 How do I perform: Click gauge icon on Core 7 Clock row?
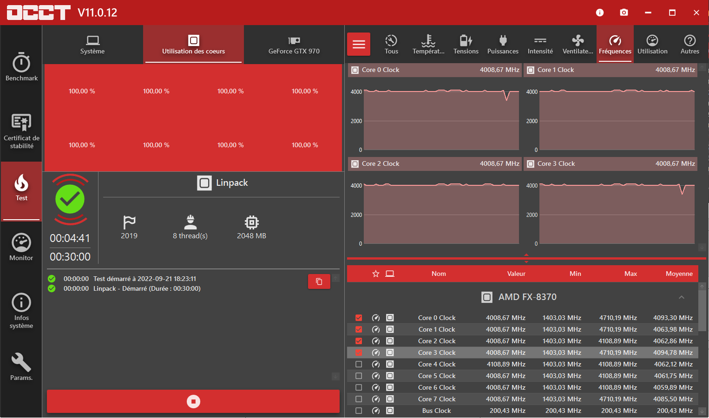click(x=376, y=399)
